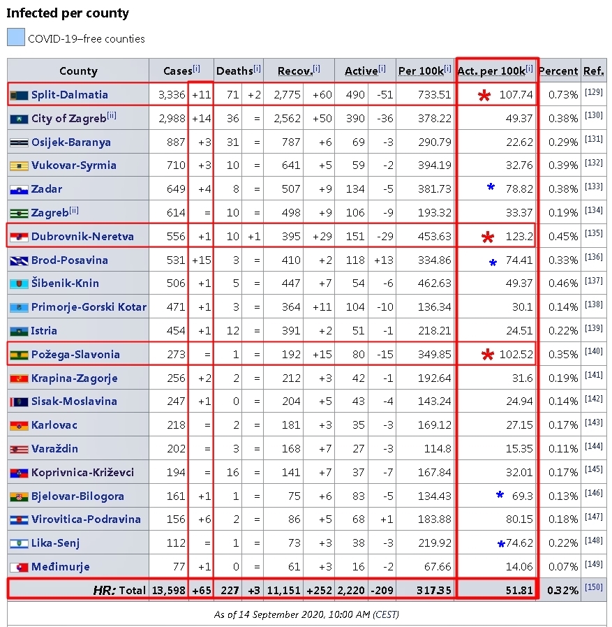This screenshot has width=612, height=627.
Task: Click the Međimurje county flag icon
Action: point(19,568)
